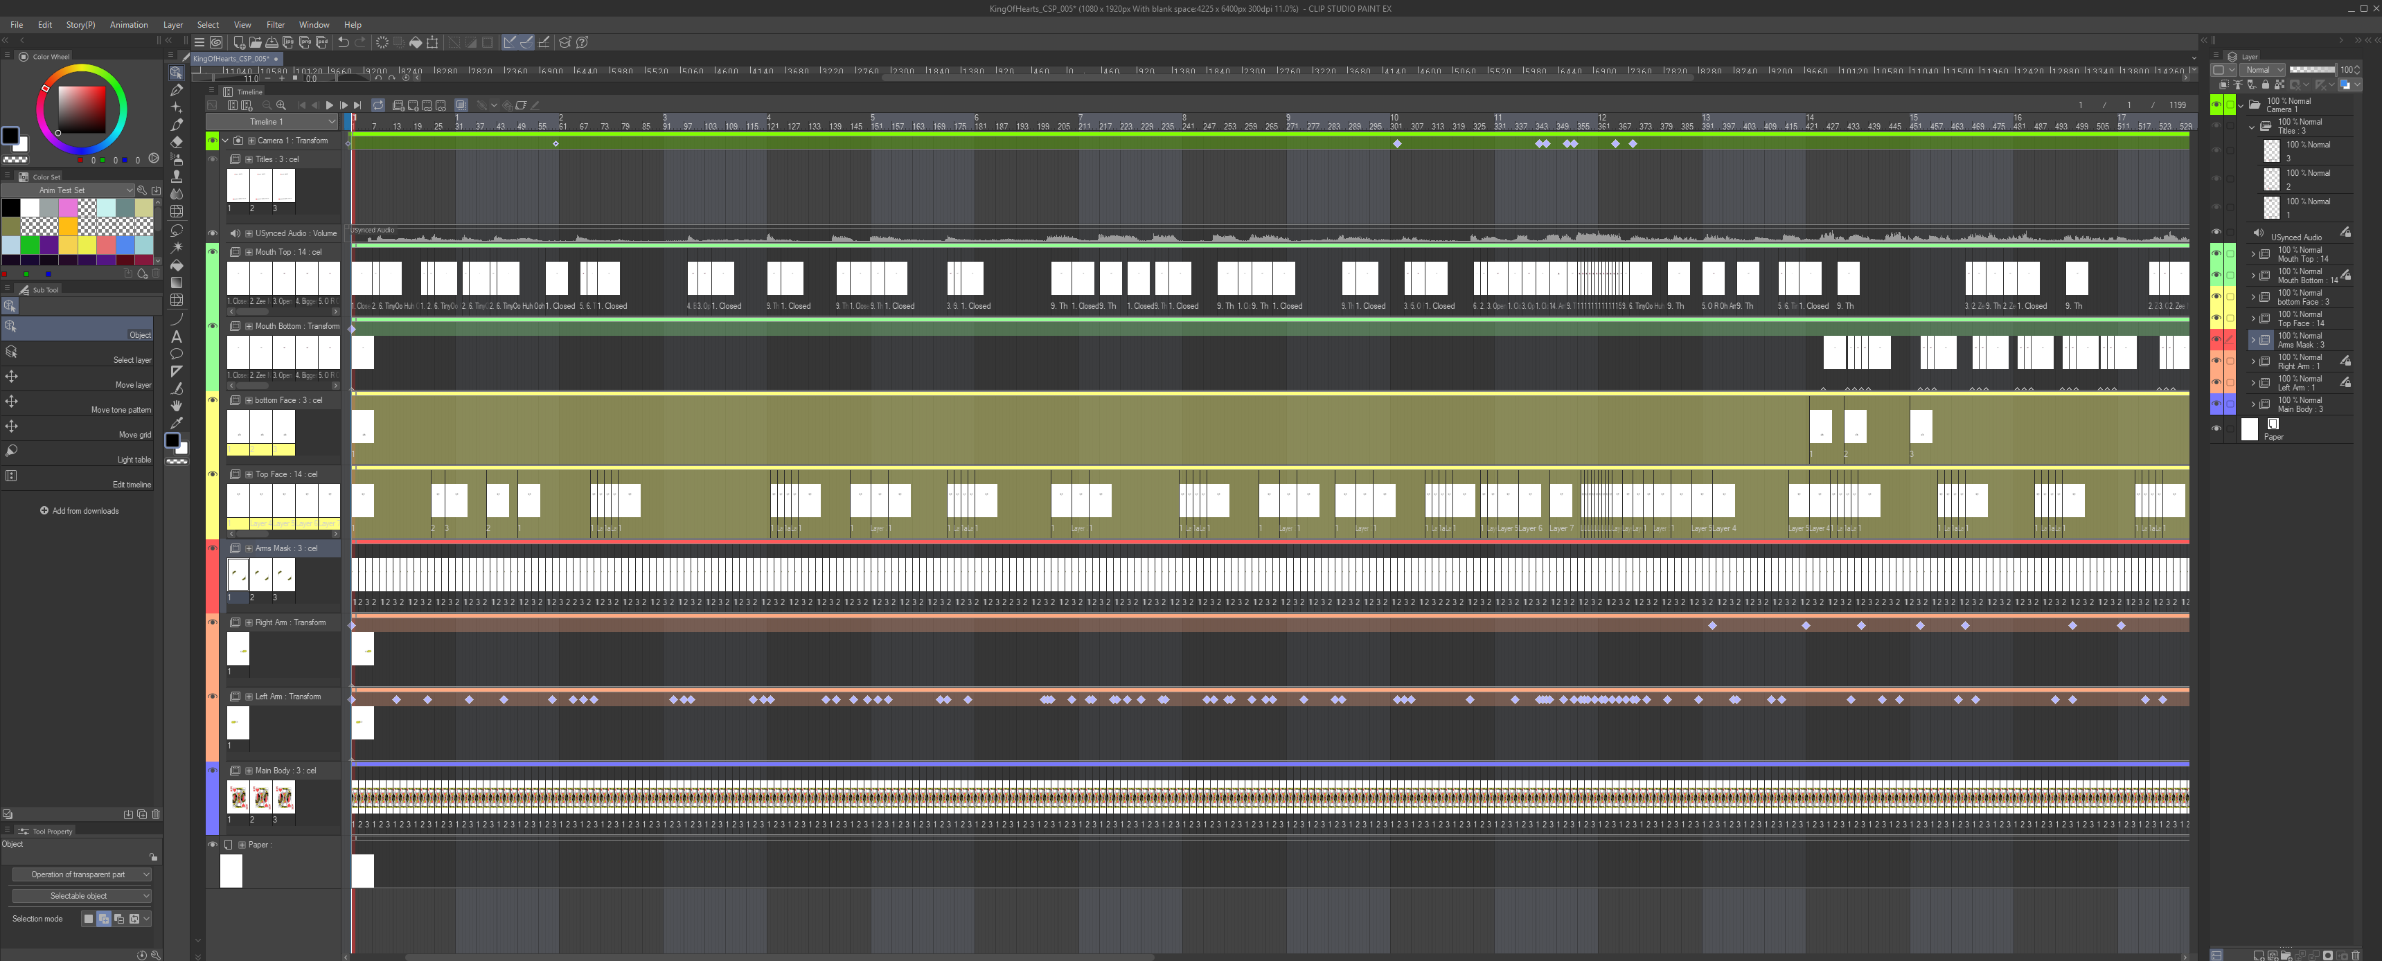
Task: Open the Filter menu
Action: [x=276, y=25]
